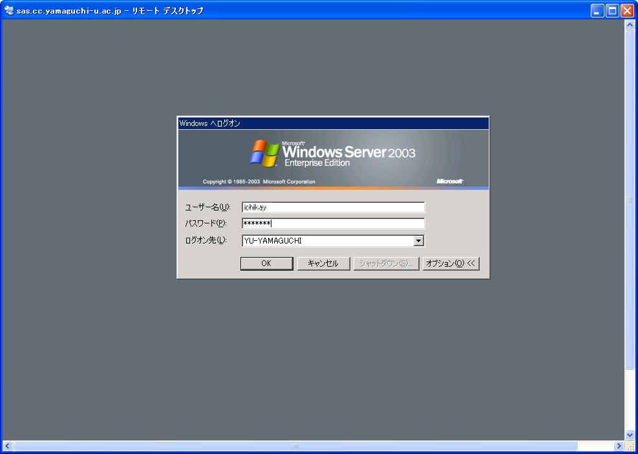
Task: Click the horizontal scrollbar right arrow
Action: click(619, 446)
